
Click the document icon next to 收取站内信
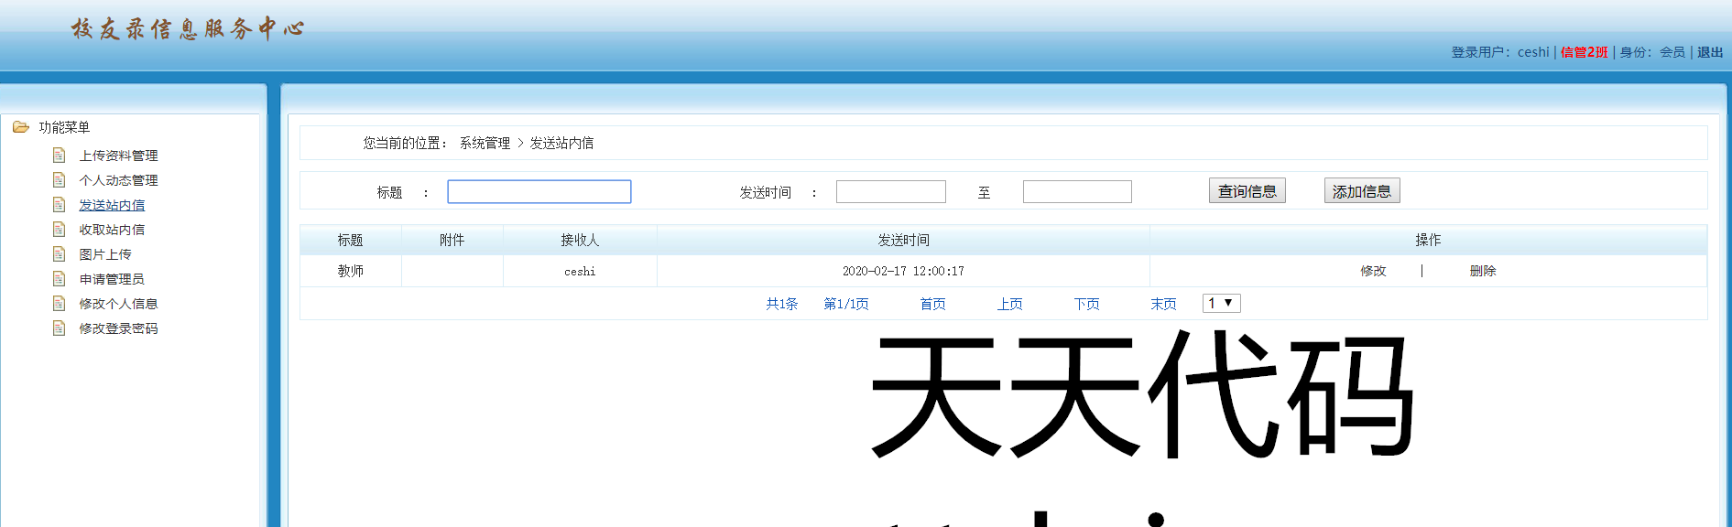pos(60,230)
